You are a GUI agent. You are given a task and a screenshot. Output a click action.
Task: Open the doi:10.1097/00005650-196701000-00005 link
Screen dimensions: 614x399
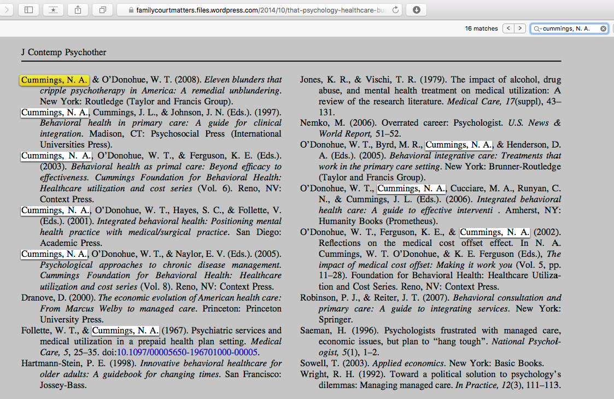pyautogui.click(x=188, y=353)
